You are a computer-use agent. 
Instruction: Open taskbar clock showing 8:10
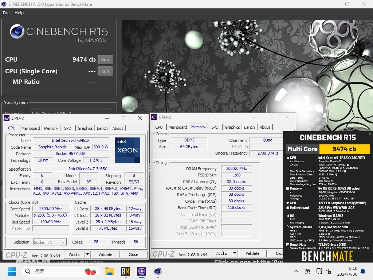pos(347,271)
